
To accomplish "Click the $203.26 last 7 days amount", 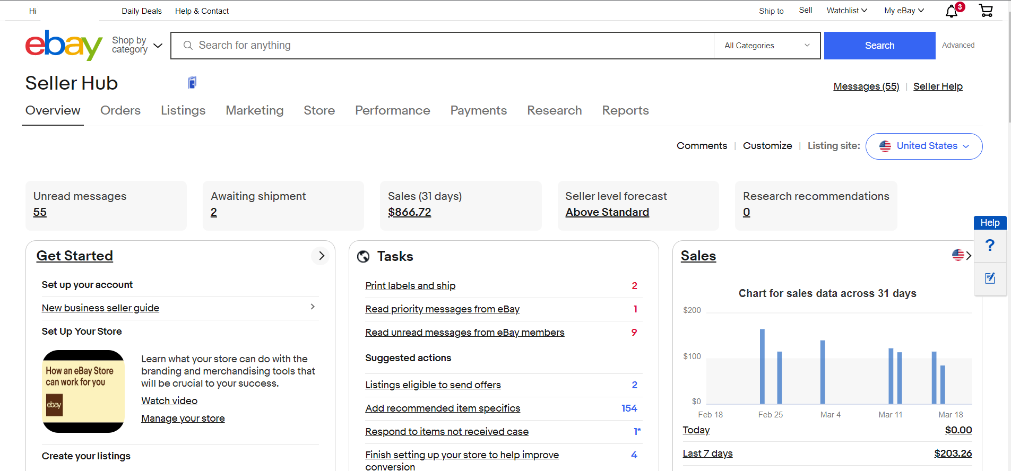I will pyautogui.click(x=953, y=453).
